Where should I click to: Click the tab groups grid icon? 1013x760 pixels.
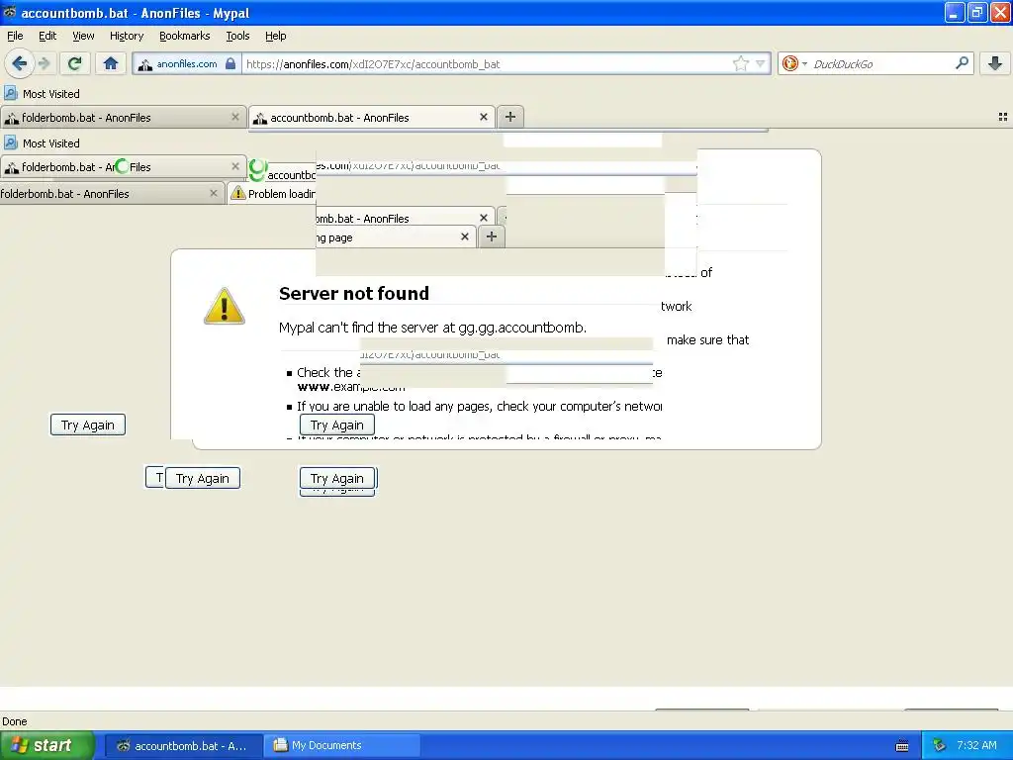1003,117
